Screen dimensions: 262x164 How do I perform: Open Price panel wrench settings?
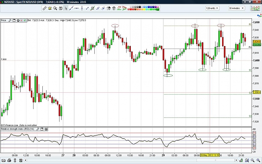[x=10, y=21]
